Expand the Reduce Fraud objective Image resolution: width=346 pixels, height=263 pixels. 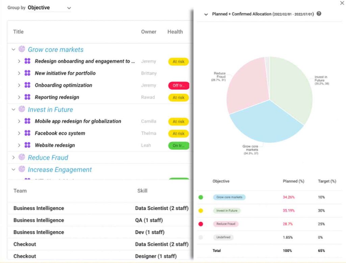click(14, 157)
